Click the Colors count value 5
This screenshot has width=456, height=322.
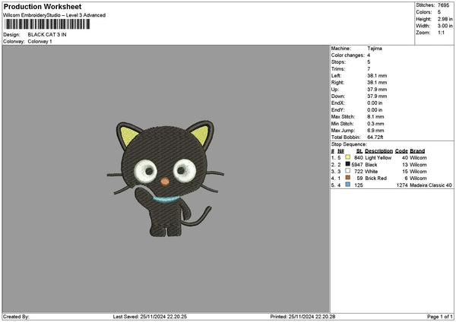[439, 12]
